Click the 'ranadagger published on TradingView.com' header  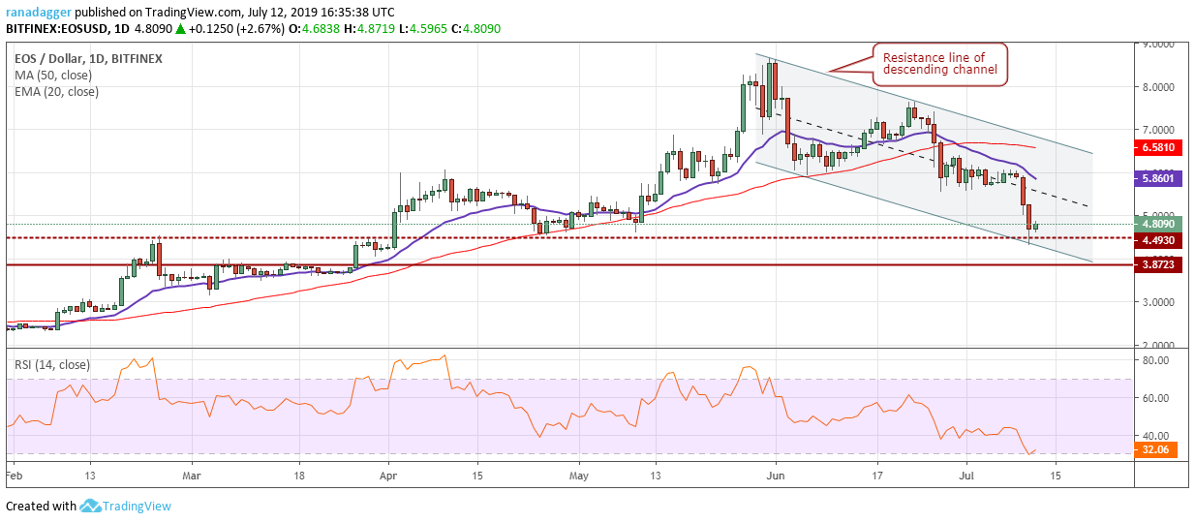pos(125,15)
